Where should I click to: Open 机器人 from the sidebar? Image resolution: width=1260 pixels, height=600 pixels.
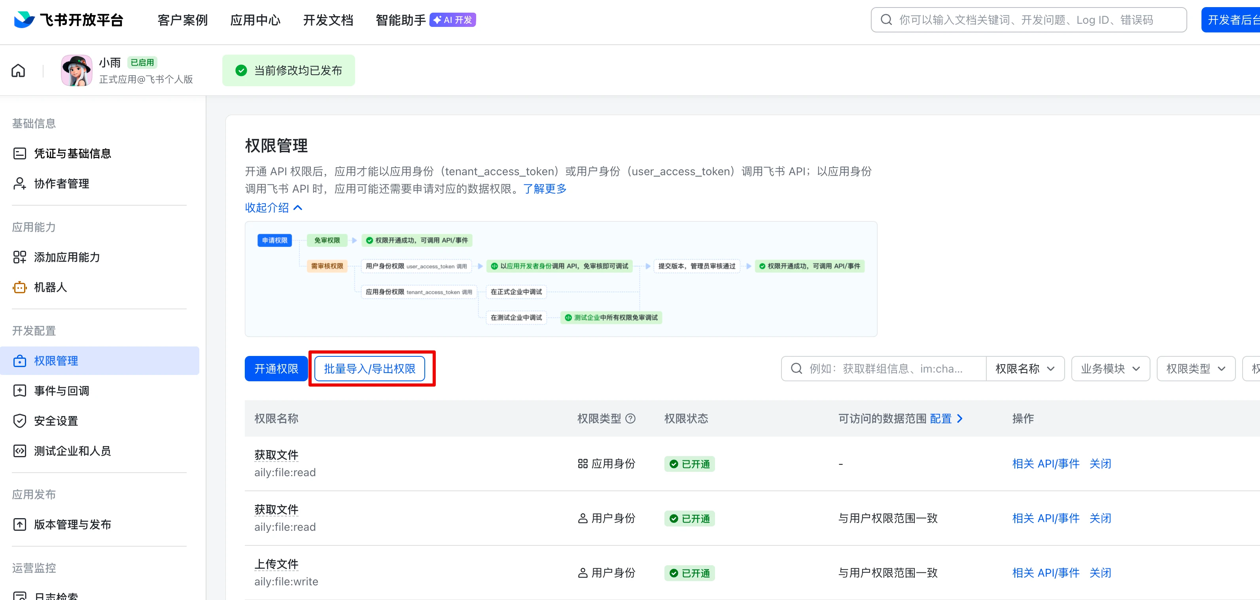(50, 288)
